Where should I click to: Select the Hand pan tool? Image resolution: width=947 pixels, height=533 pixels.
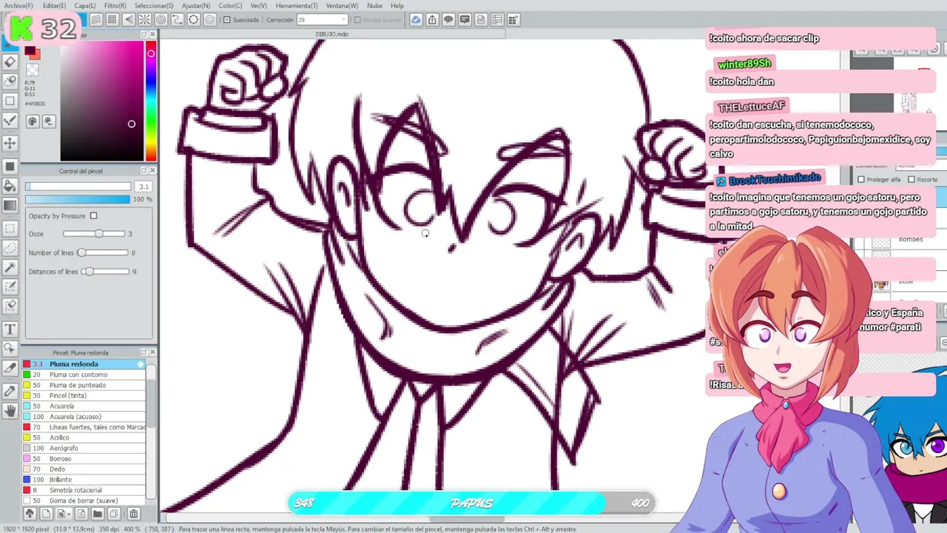(x=10, y=410)
